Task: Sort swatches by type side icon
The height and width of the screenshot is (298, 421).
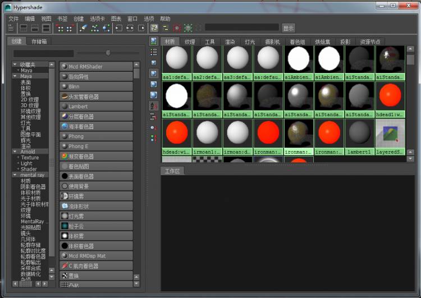Action: tap(153, 117)
